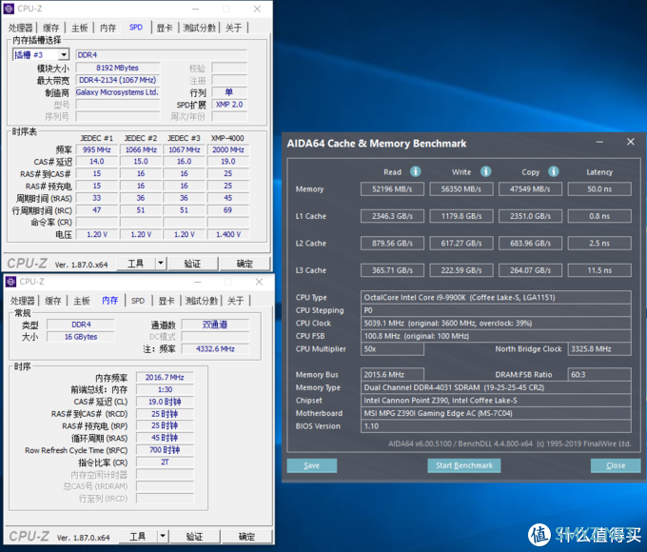Screen dimensions: 647x552
Task: Click CPU-Z app icon in top window title bar
Action: [9, 9]
